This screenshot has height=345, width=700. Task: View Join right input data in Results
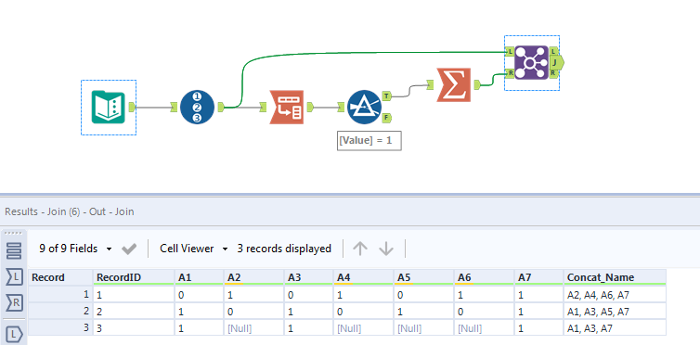[14, 303]
